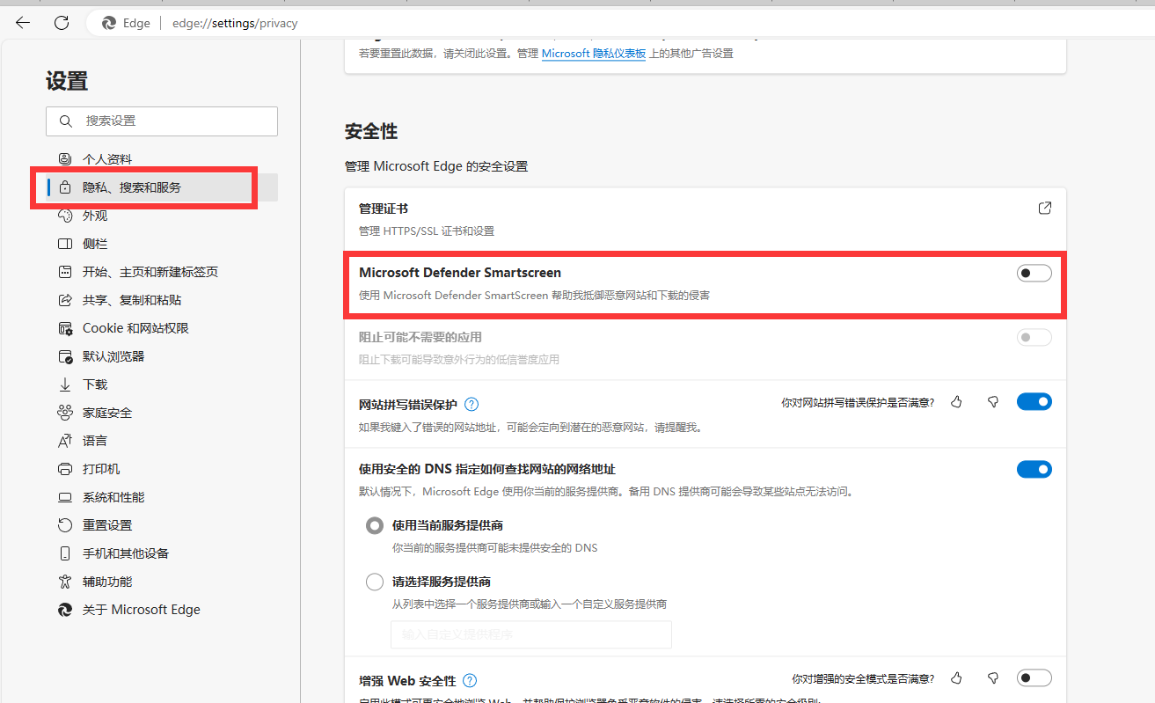Screen dimensions: 1155x703
Task: Enable Microsoft Defender Smartscreen toggle
Action: [x=1034, y=274]
